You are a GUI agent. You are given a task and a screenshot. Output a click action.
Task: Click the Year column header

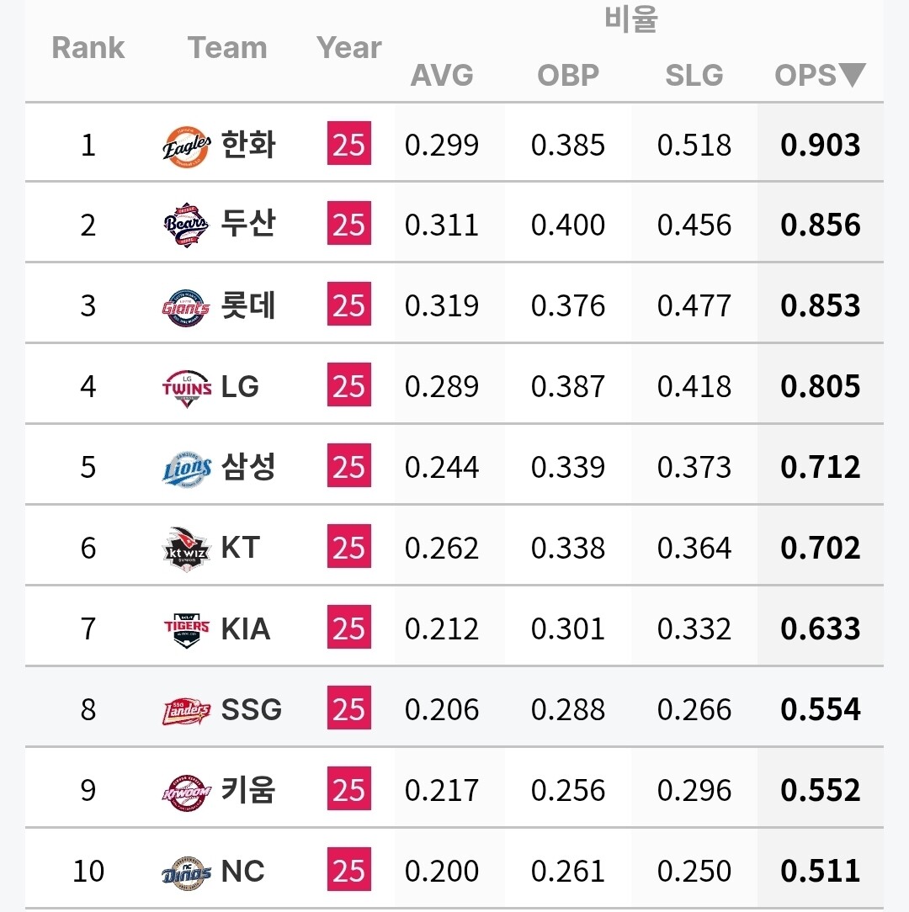coord(349,48)
